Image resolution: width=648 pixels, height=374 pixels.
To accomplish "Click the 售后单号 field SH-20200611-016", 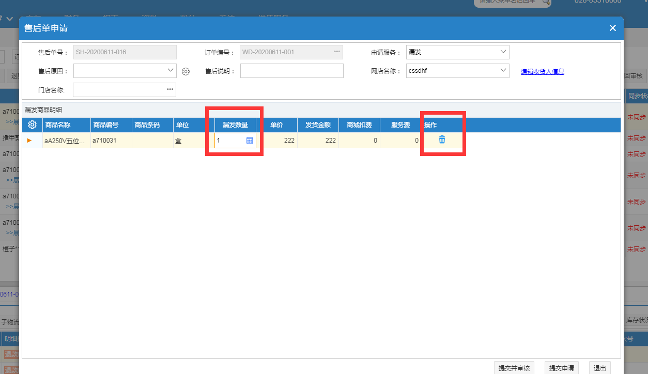I will coord(125,52).
